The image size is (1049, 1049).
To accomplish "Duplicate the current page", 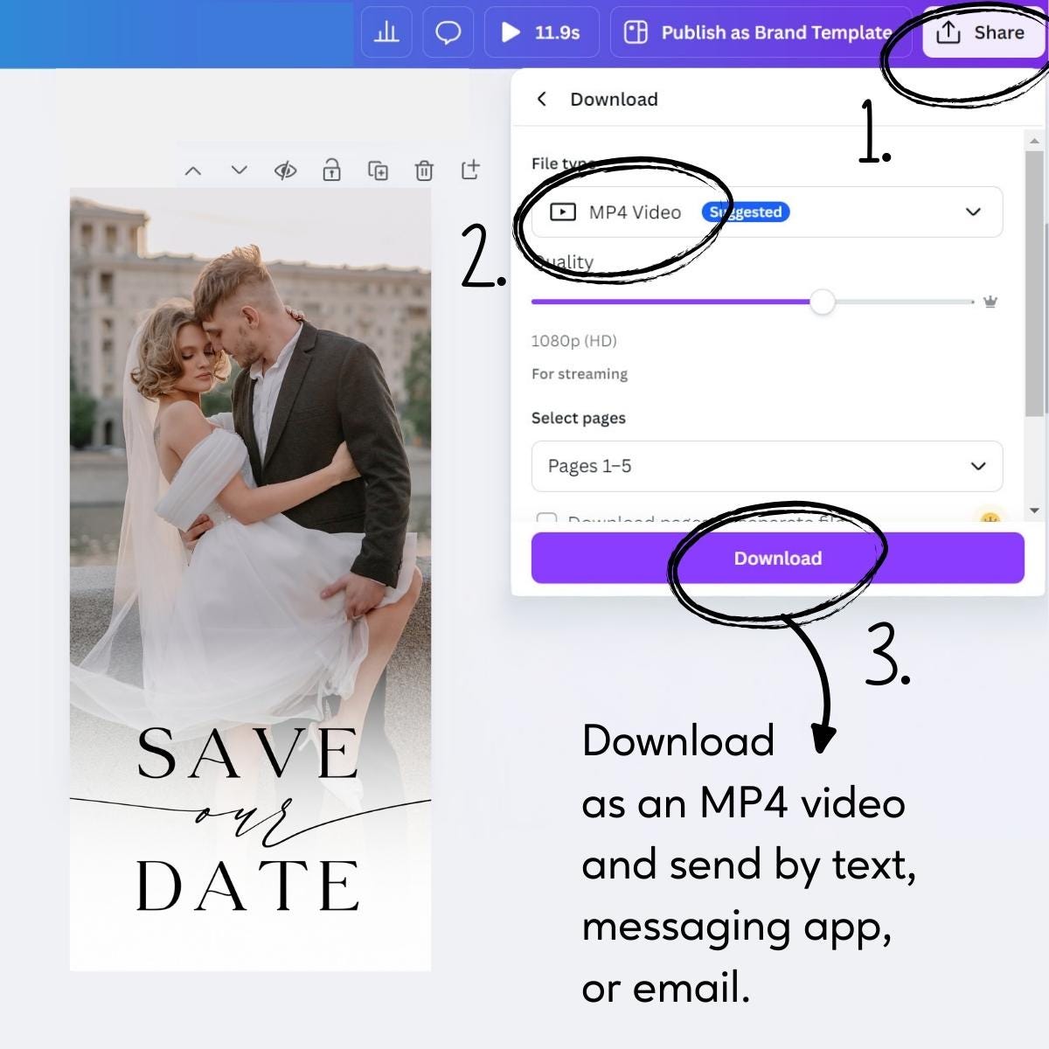I will pyautogui.click(x=379, y=170).
